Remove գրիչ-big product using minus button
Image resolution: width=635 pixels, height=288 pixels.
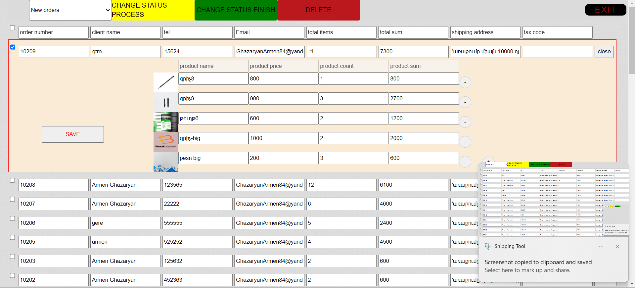pyautogui.click(x=465, y=142)
